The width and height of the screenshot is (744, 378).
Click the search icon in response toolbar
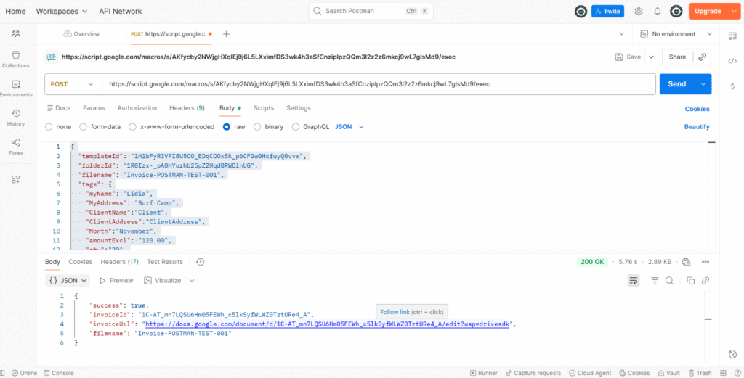[670, 281]
